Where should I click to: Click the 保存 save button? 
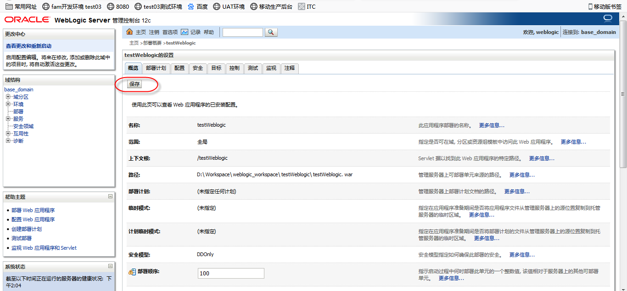pos(134,84)
